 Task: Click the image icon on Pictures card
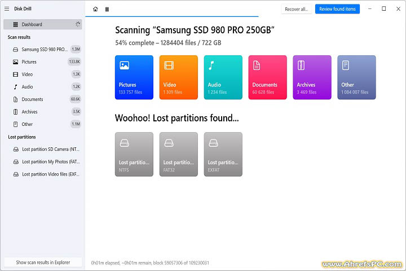tap(125, 65)
